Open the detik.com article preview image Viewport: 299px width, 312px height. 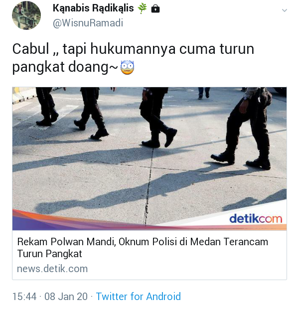click(x=149, y=158)
